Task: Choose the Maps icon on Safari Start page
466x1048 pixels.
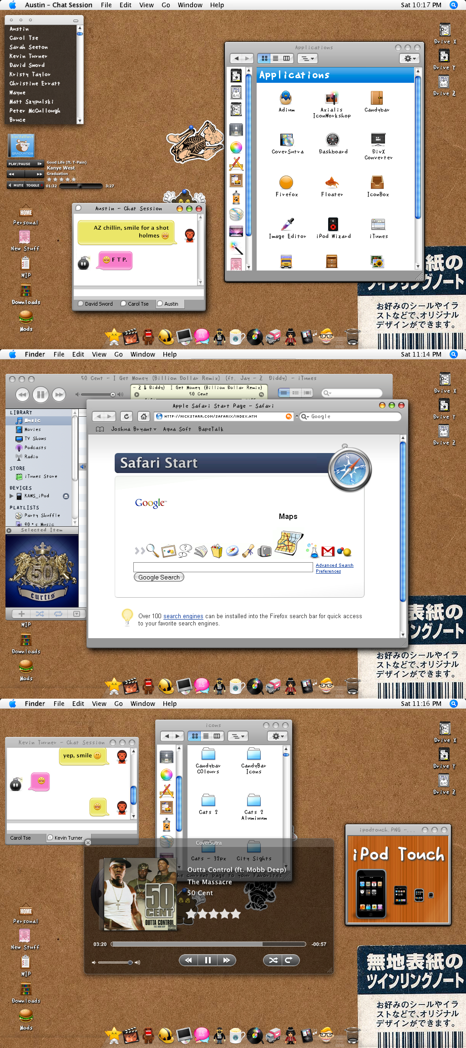Action: pyautogui.click(x=289, y=543)
